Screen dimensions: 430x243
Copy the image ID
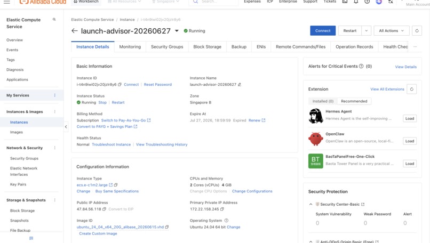(x=167, y=227)
